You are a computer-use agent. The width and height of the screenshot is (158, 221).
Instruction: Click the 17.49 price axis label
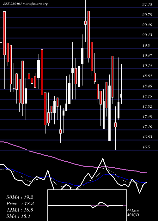point(147,117)
